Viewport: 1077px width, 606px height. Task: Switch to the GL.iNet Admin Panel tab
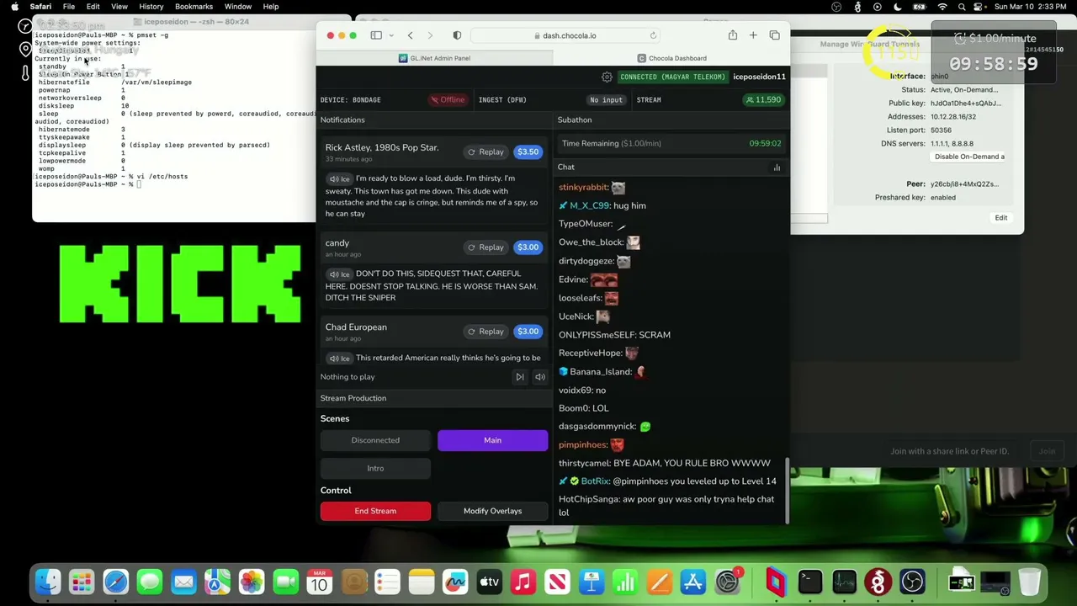(434, 58)
